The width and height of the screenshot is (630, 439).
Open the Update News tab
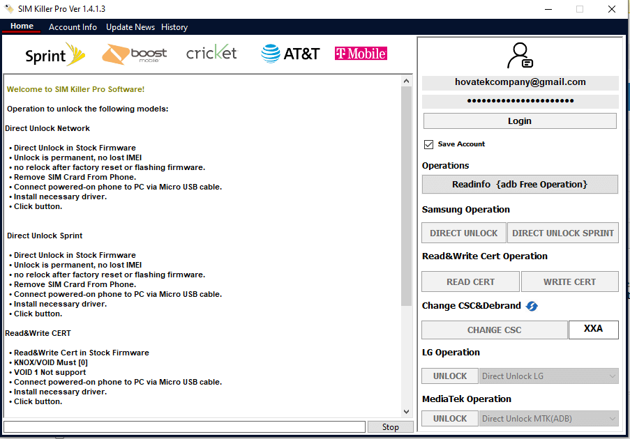point(130,27)
